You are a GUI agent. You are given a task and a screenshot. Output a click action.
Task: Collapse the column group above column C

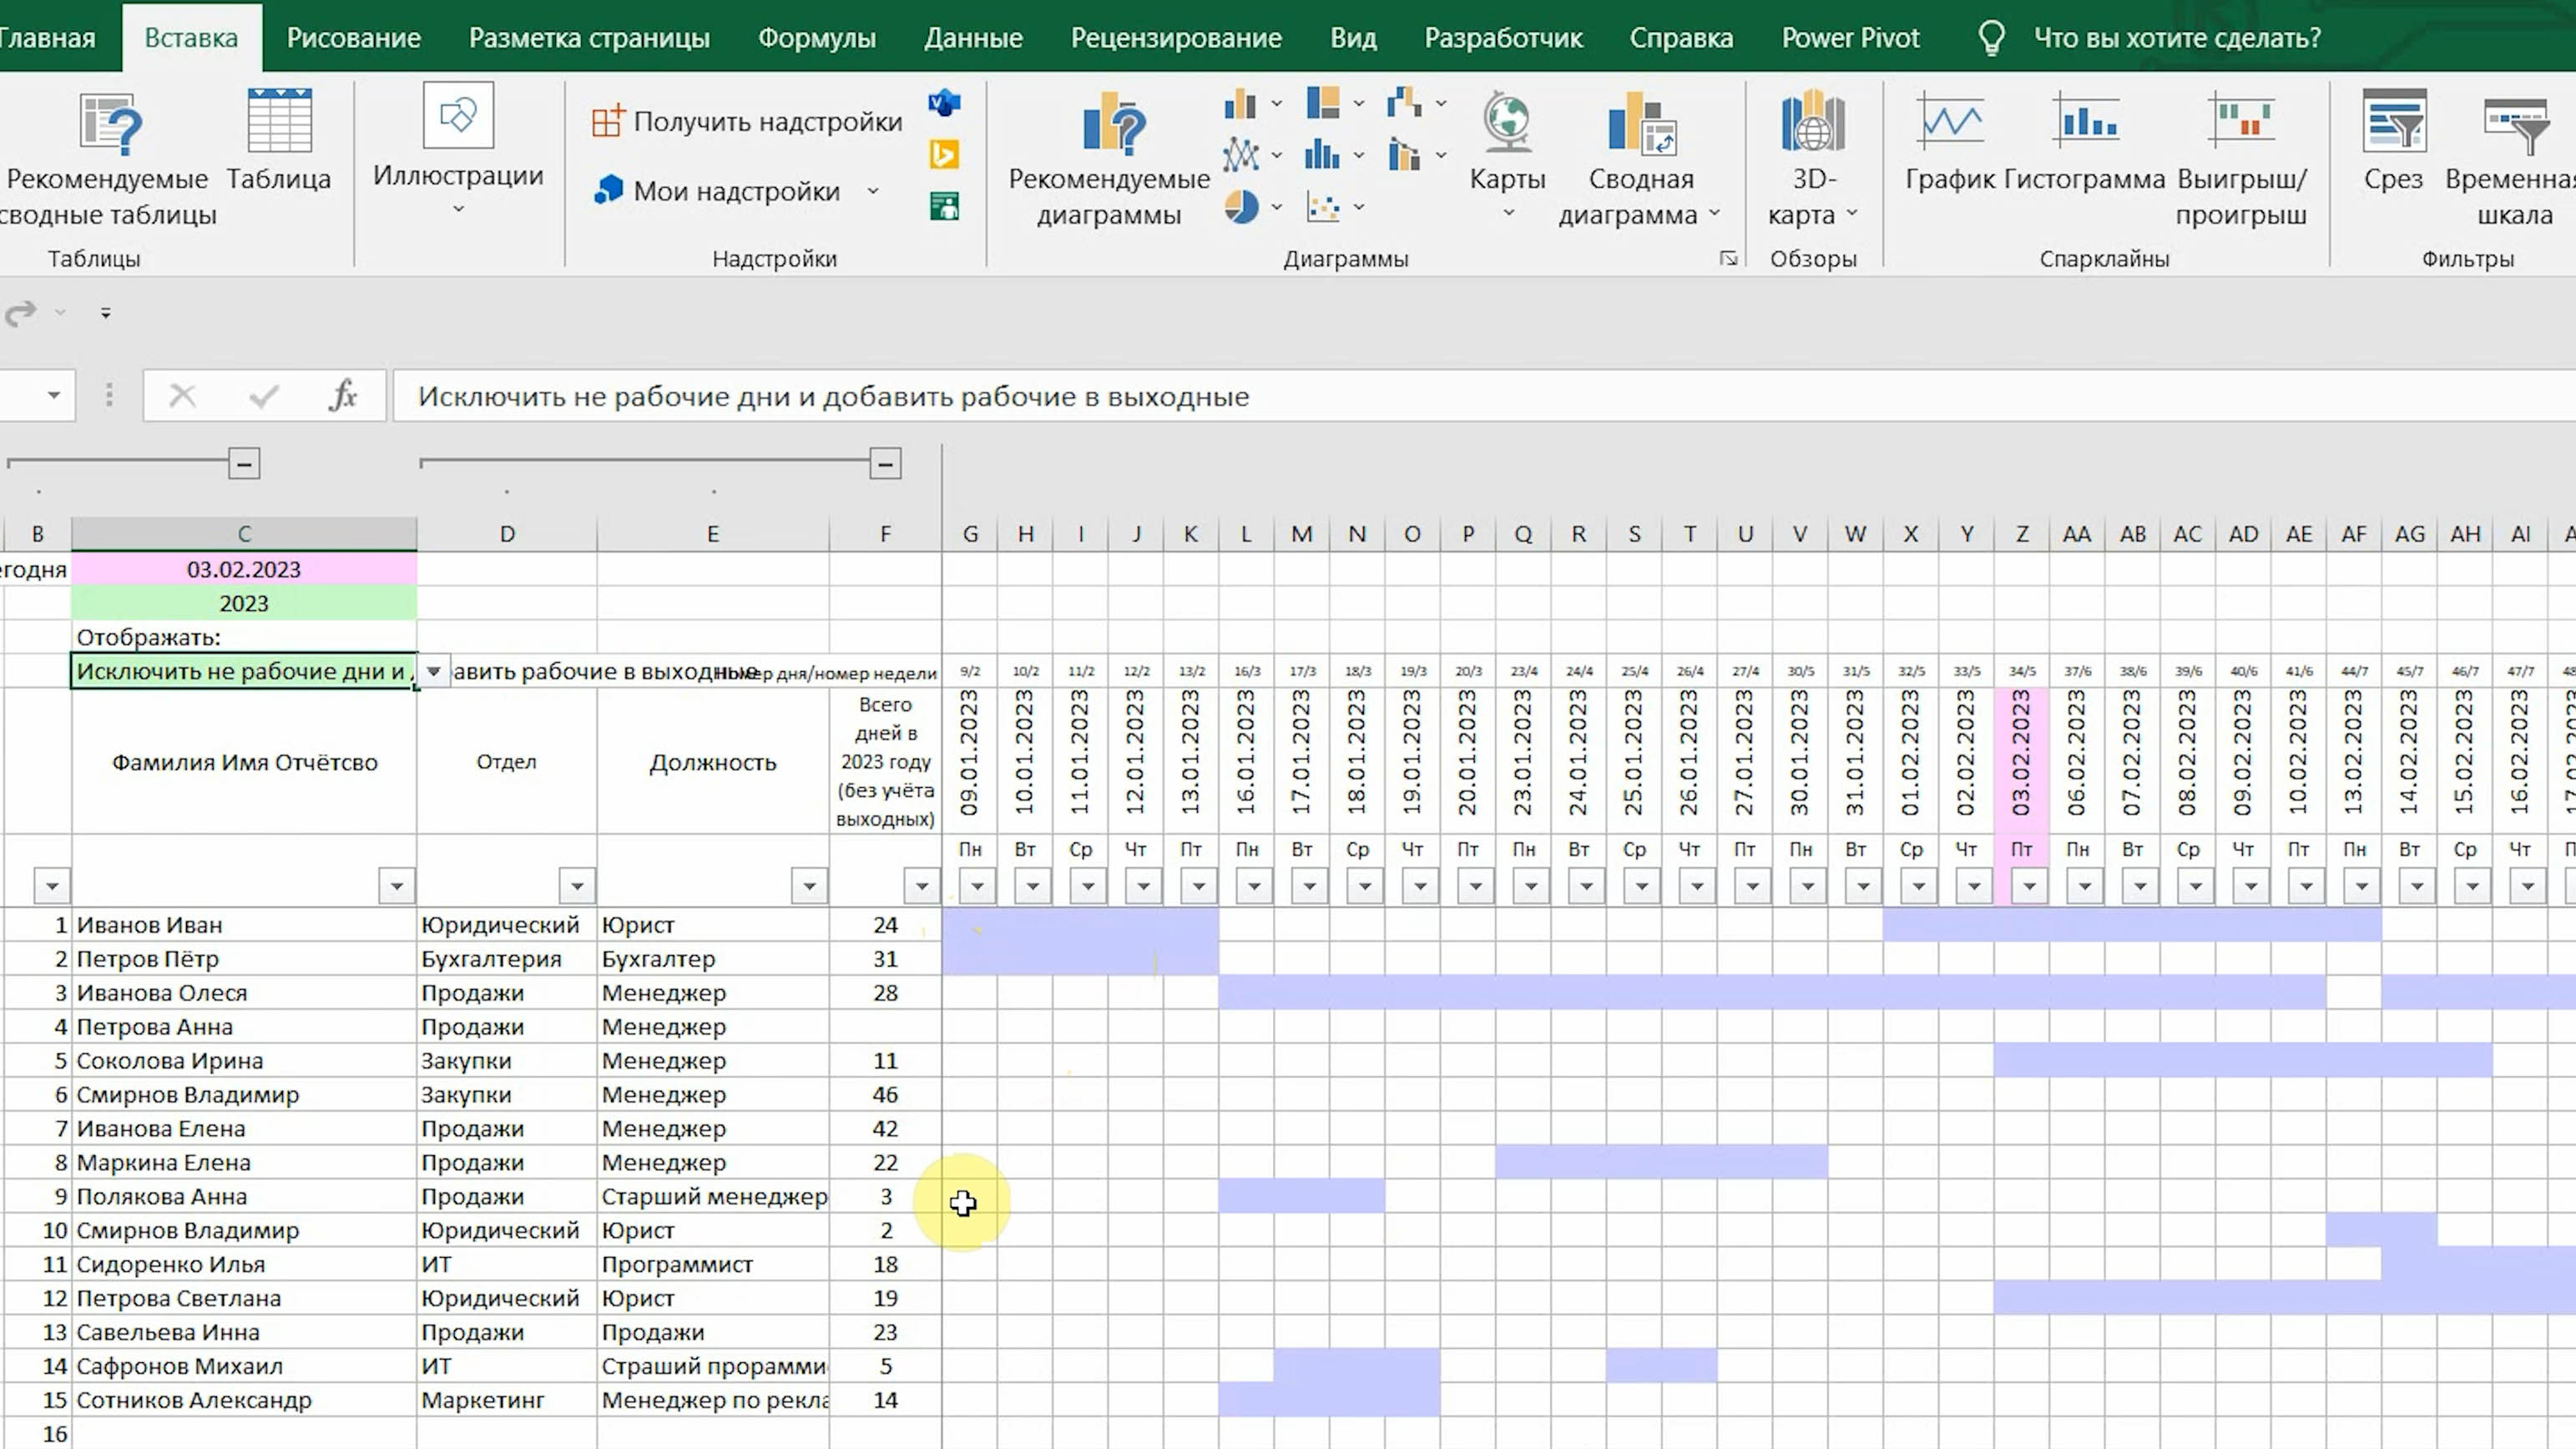tap(244, 464)
